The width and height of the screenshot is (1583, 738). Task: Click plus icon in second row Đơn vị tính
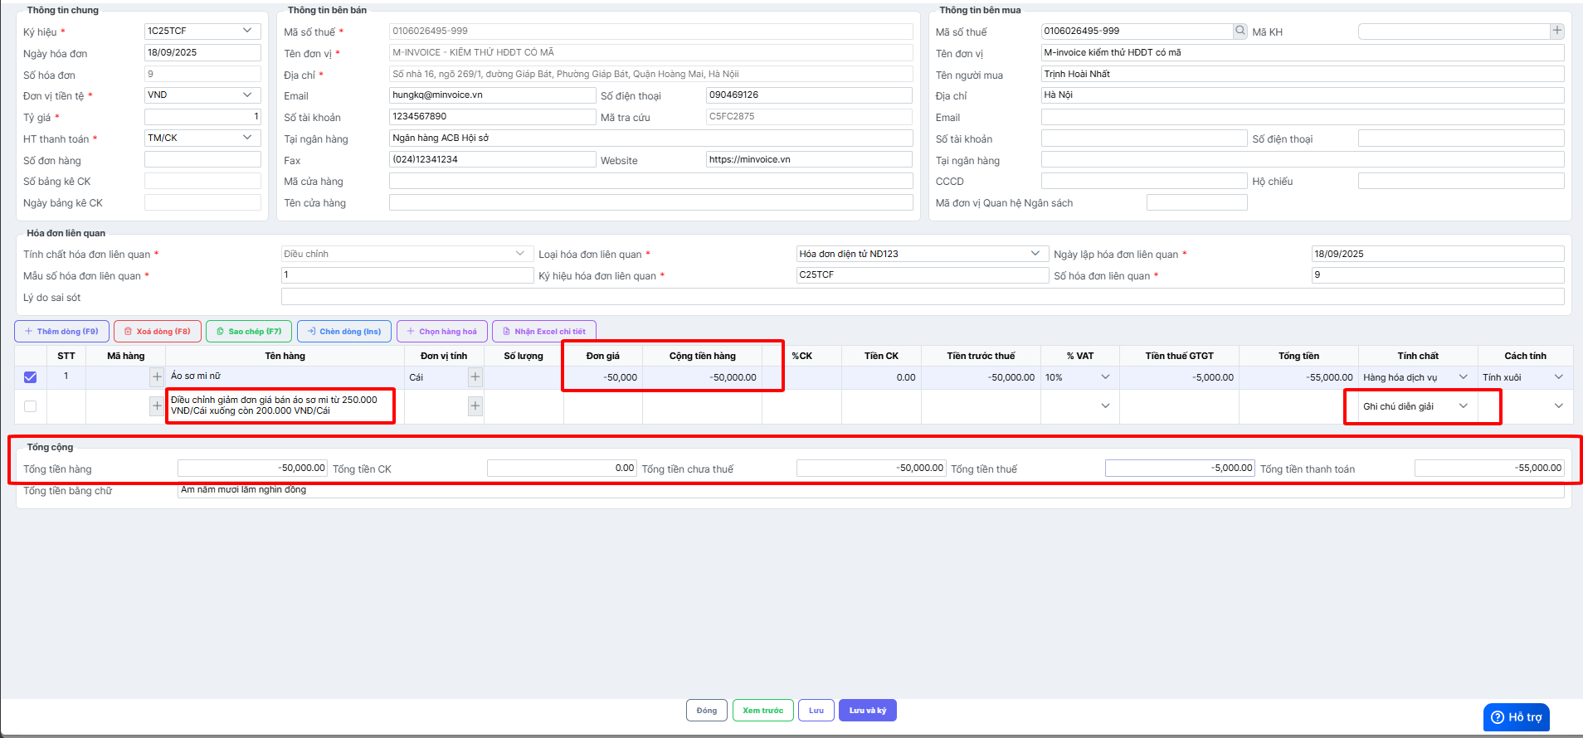[x=475, y=406]
